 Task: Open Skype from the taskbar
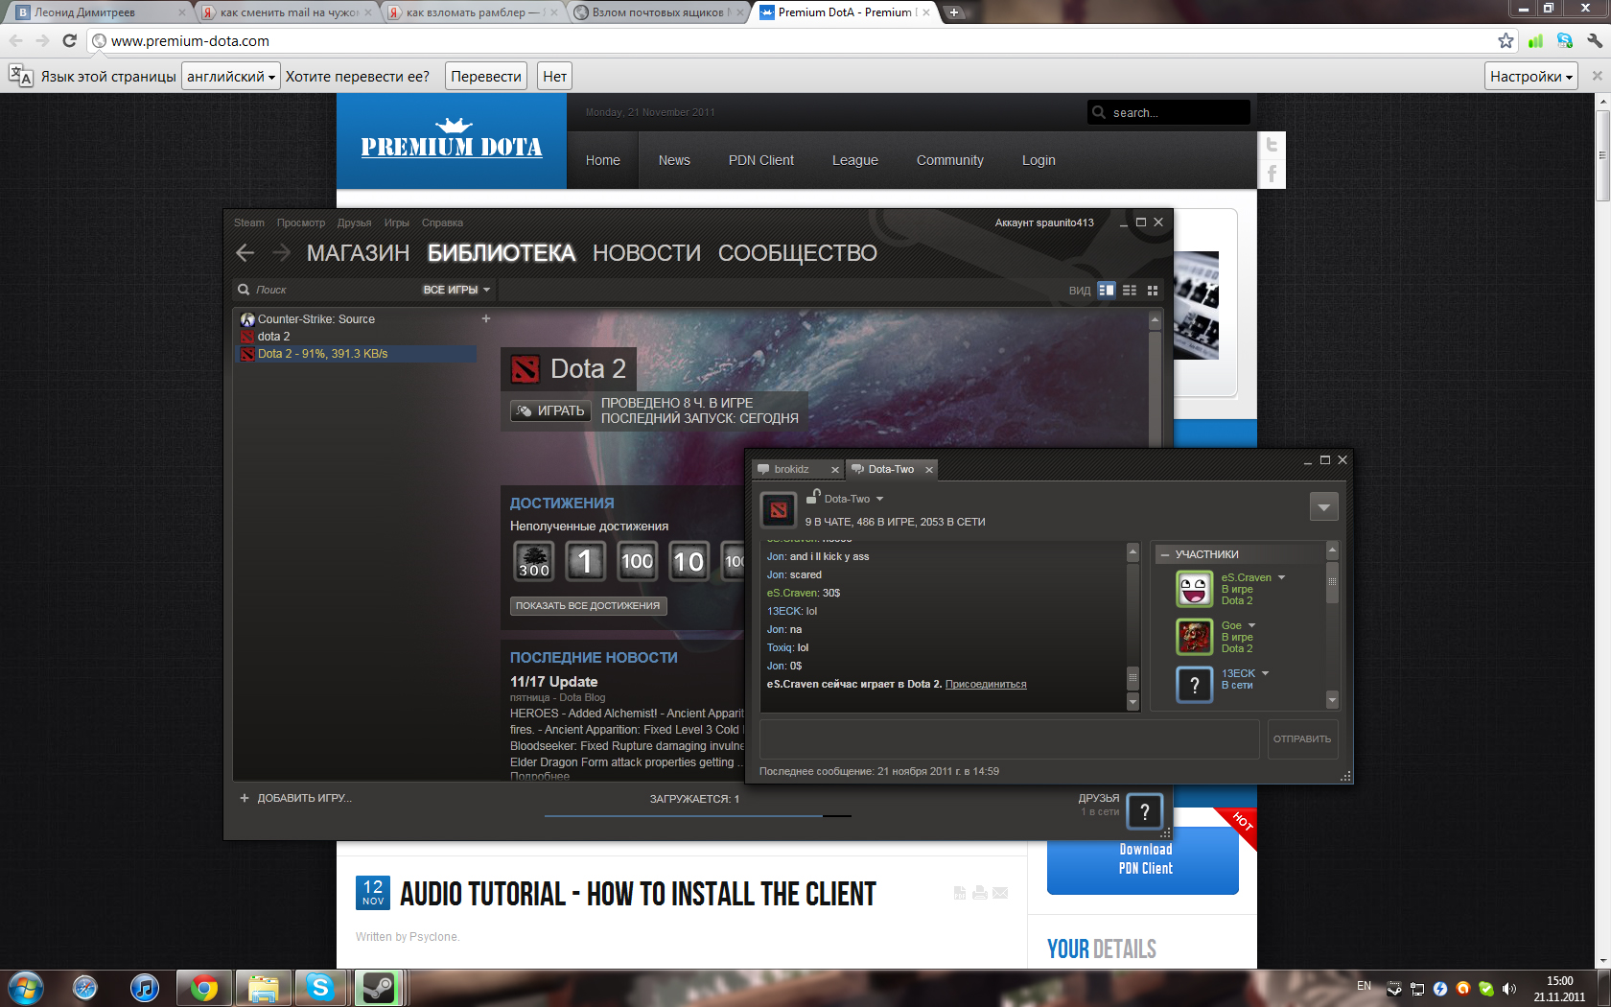pyautogui.click(x=320, y=987)
